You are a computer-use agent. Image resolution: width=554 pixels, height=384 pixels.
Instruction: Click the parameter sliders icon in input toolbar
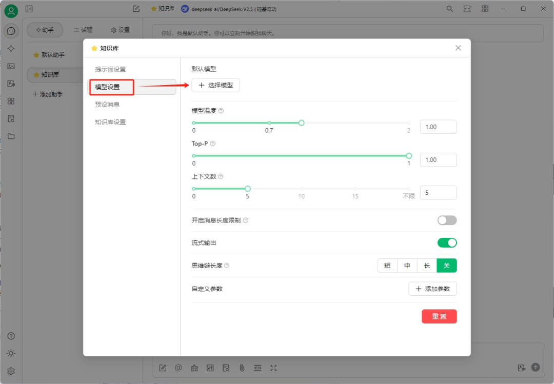point(210,368)
